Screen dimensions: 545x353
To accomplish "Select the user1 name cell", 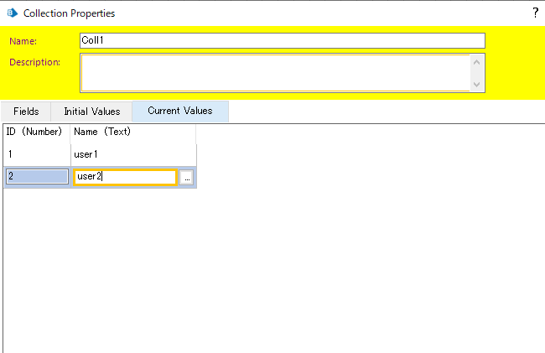I will coord(132,154).
